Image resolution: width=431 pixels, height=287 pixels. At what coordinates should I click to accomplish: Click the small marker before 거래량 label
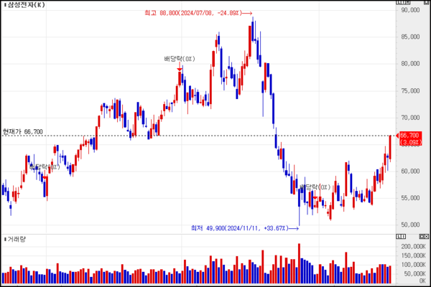point(4,239)
